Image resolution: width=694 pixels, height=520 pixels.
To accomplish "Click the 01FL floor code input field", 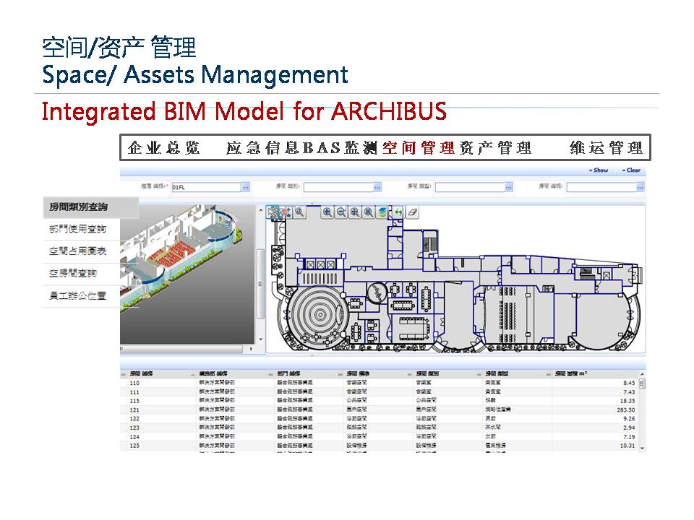I will (x=206, y=188).
